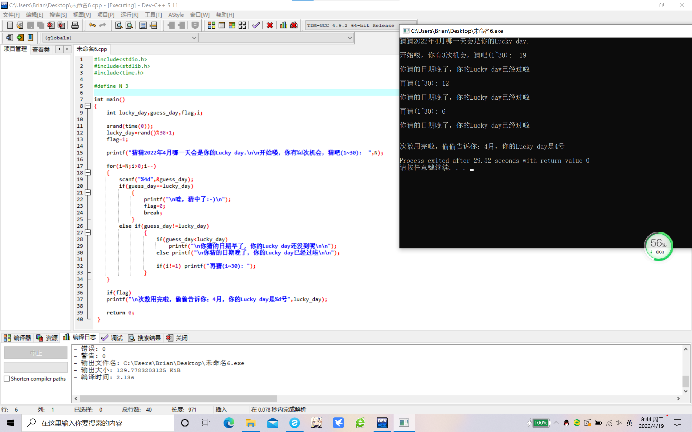692x432 pixels.
Task: Click the Debug checkmark icon
Action: click(256, 25)
